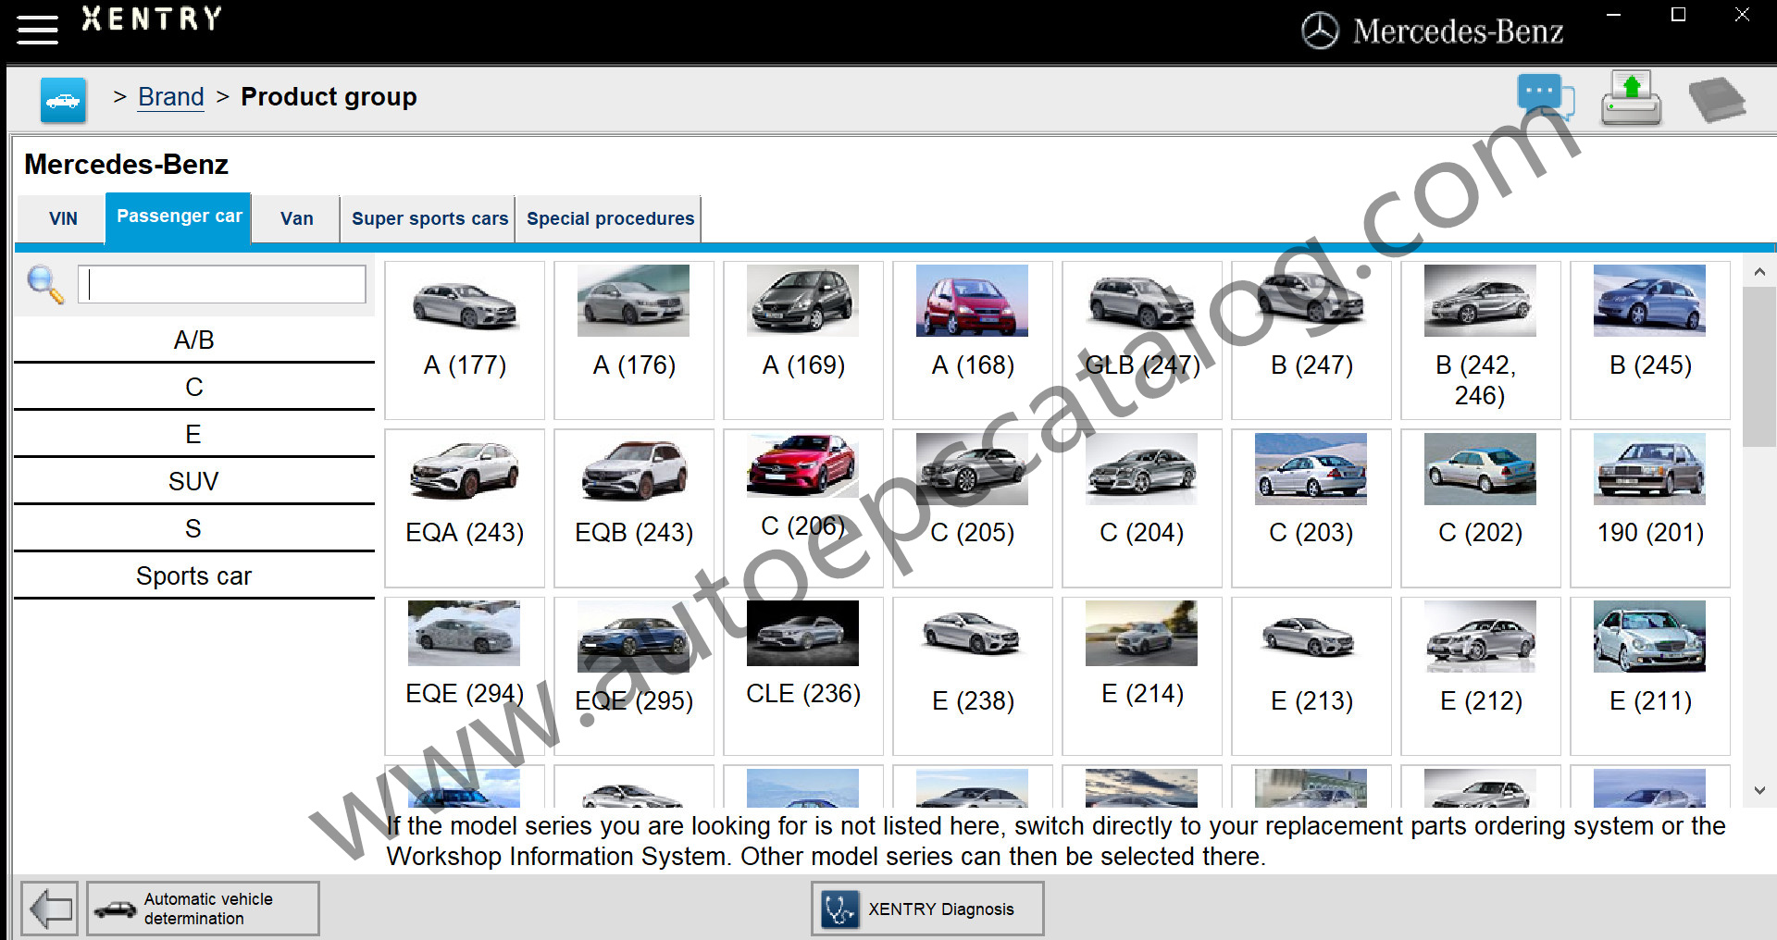This screenshot has height=940, width=1777.
Task: Filter by C category
Action: pos(193,388)
